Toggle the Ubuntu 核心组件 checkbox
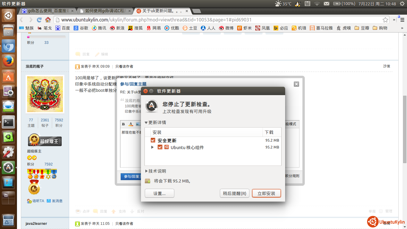This screenshot has width=407, height=229. [160, 147]
